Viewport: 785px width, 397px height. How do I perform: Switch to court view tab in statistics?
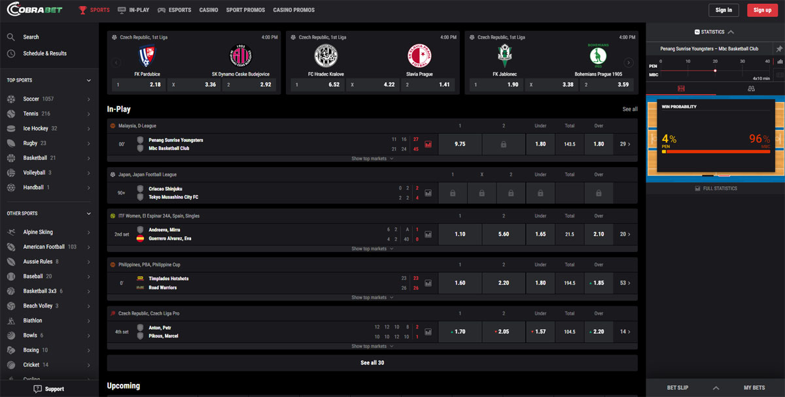[x=681, y=88]
